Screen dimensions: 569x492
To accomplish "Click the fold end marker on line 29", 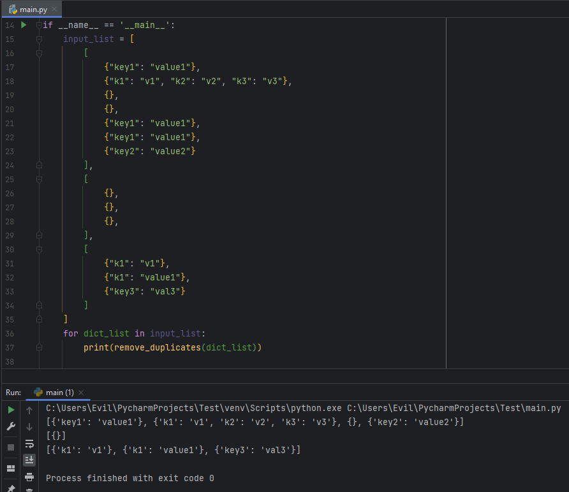I will pyautogui.click(x=39, y=236).
